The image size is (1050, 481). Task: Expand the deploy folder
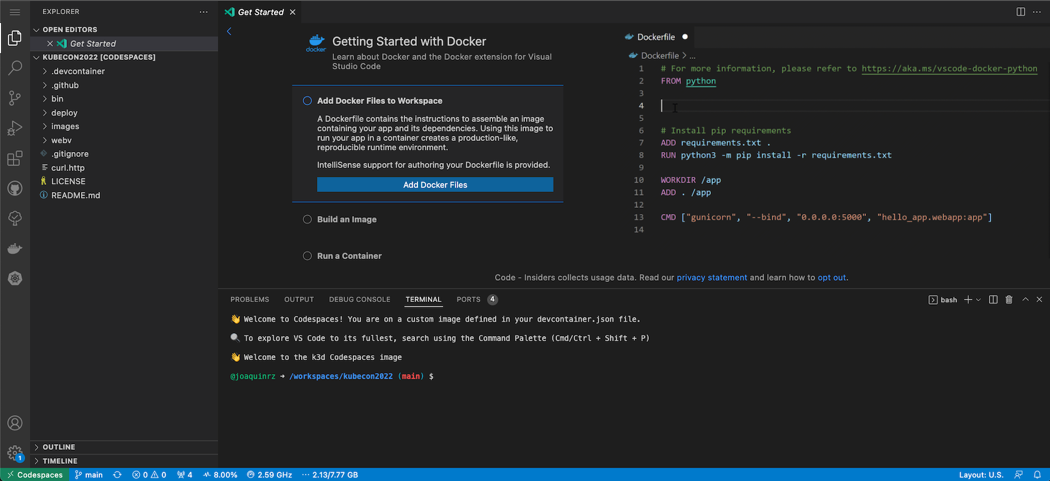coord(124,113)
